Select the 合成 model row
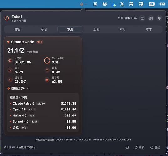Viewport: 168px width, 156px height. tap(43, 128)
